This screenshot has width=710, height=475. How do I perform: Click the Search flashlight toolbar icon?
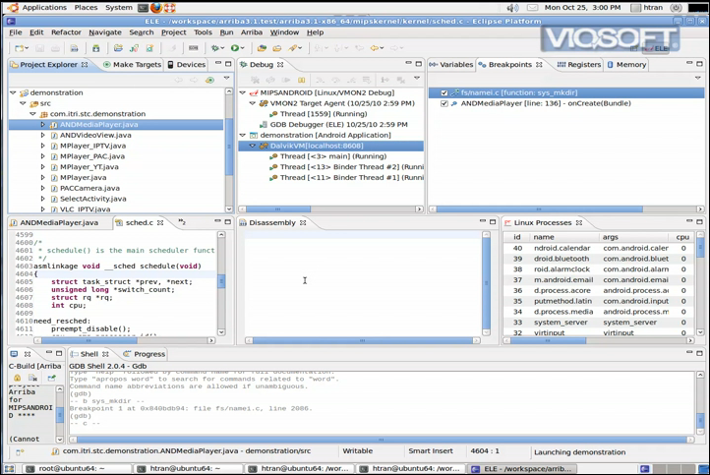pyautogui.click(x=293, y=48)
